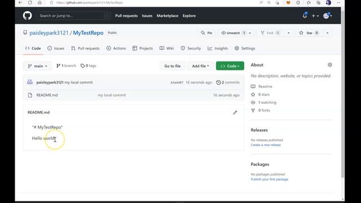Open user avatar menu in header
361x203 pixels.
328,16
